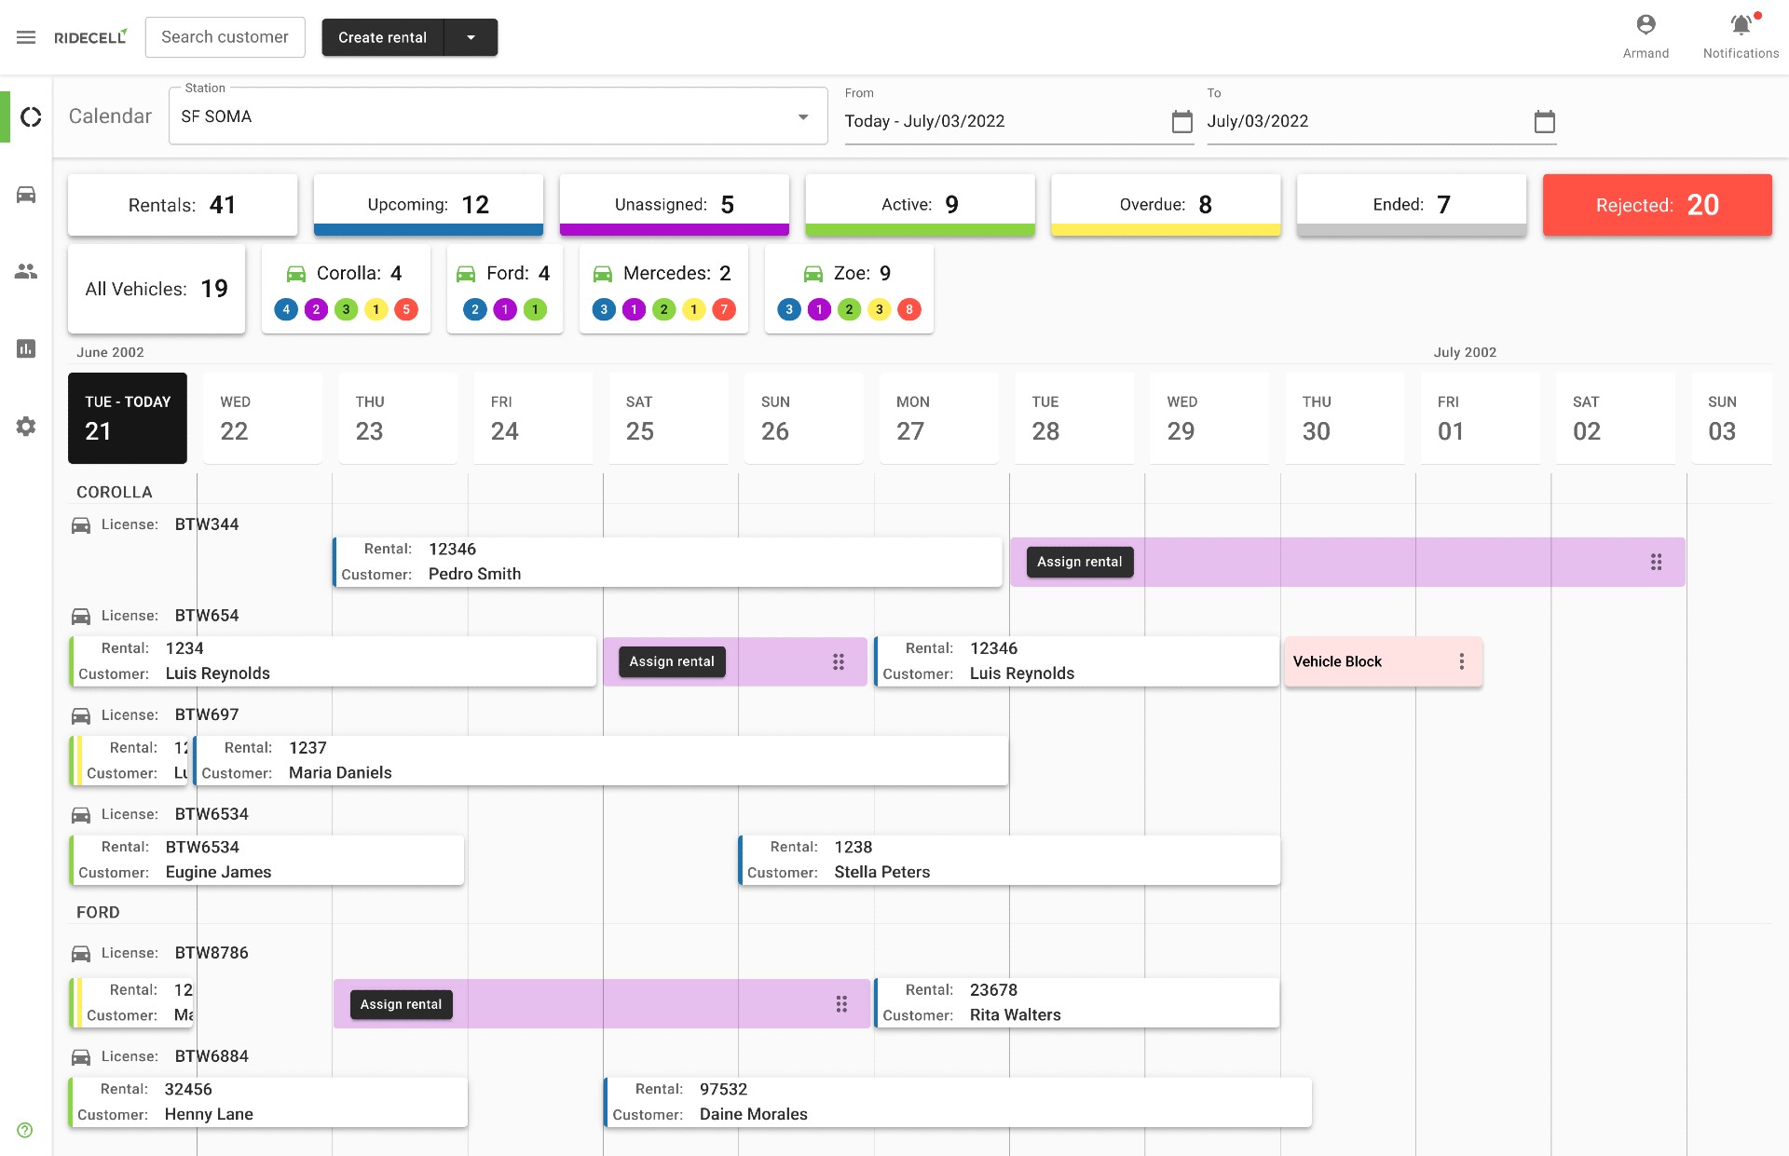Image resolution: width=1789 pixels, height=1156 pixels.
Task: Open the Station SF SOMA dropdown
Action: coord(498,116)
